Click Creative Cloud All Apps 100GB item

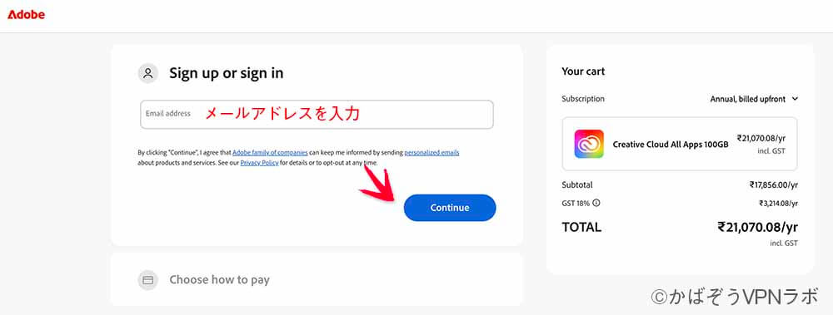tap(680, 144)
